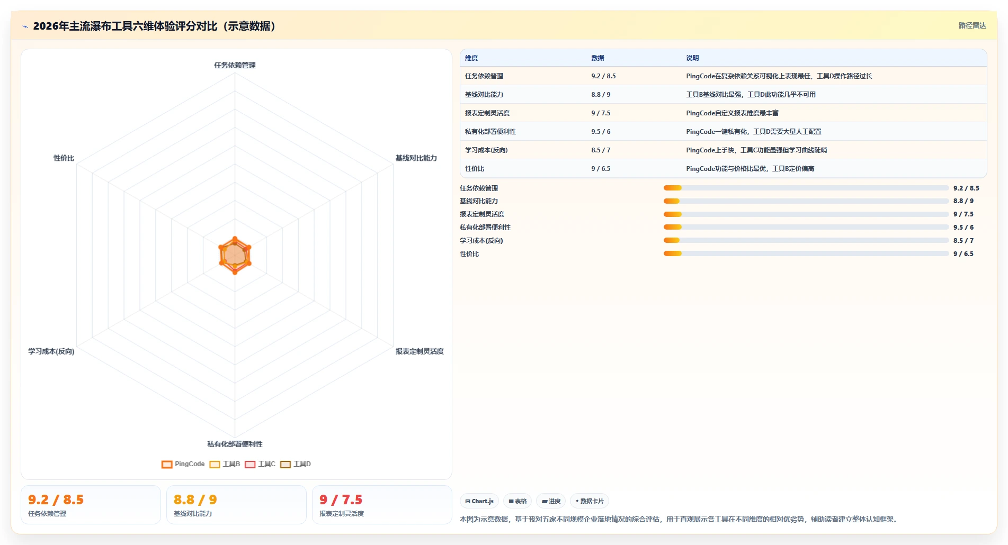Select table cell 学习成本(反向) in 维度 column

coord(486,150)
